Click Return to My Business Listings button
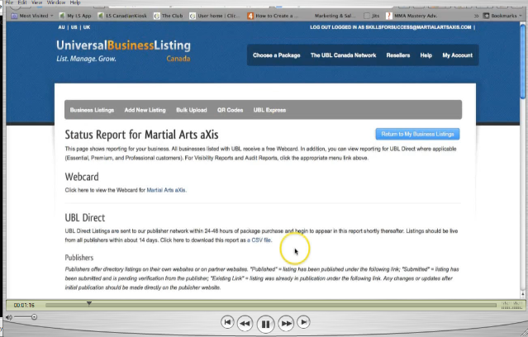528x337 pixels. pyautogui.click(x=417, y=134)
